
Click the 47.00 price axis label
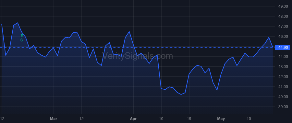(x=283, y=27)
